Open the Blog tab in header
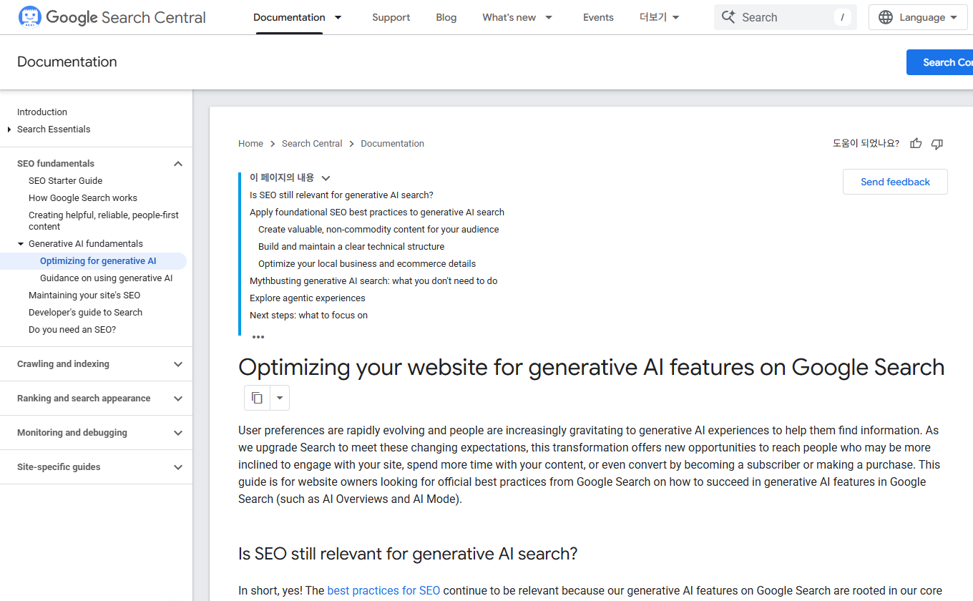 coord(446,17)
